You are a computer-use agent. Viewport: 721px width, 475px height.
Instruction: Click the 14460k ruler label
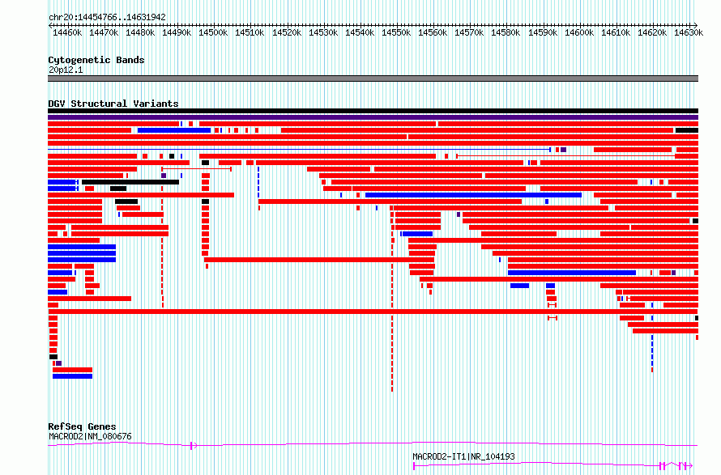point(67,32)
